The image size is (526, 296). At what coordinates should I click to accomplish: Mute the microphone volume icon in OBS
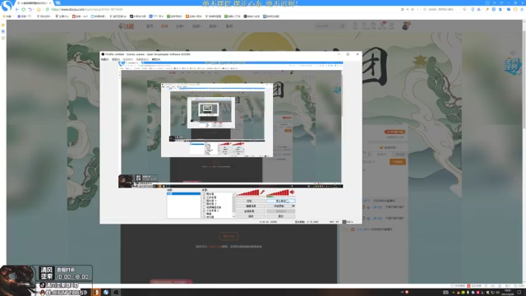pyautogui.click(x=262, y=192)
